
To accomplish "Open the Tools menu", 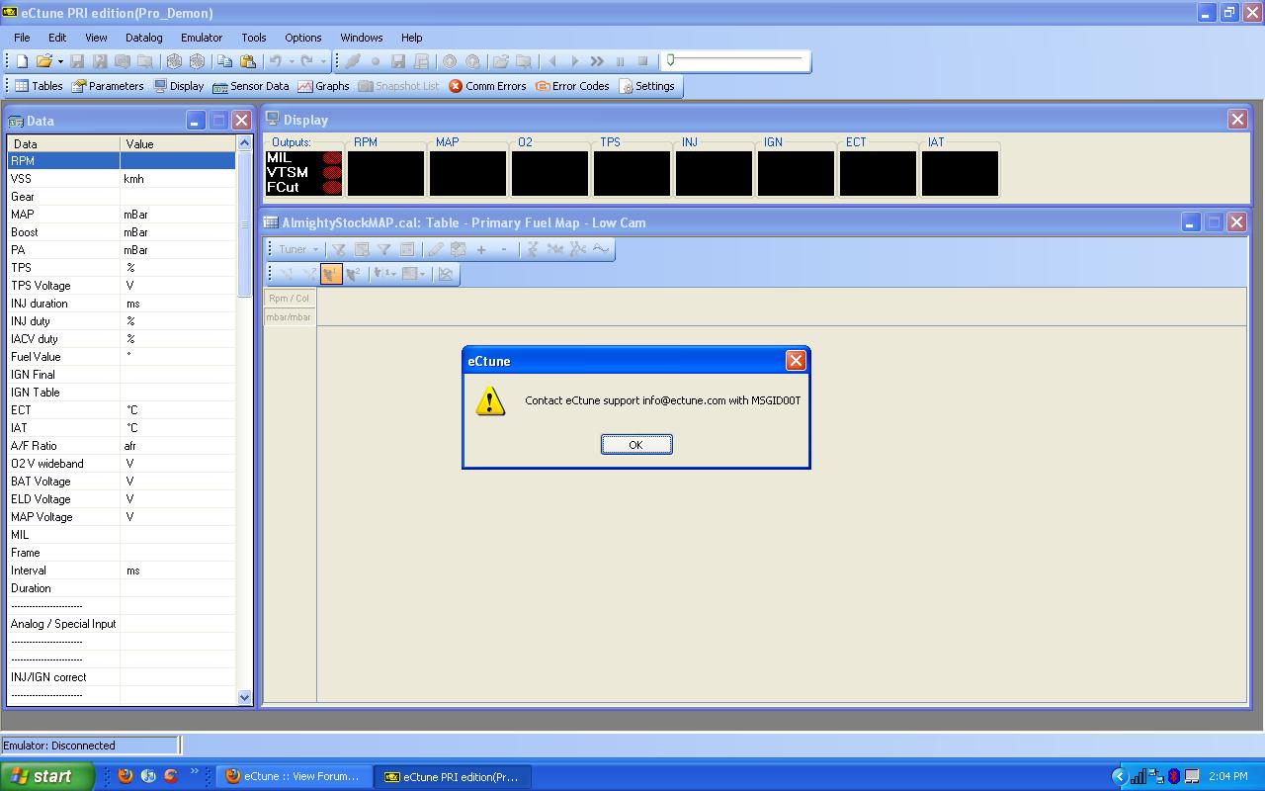I will coord(254,38).
